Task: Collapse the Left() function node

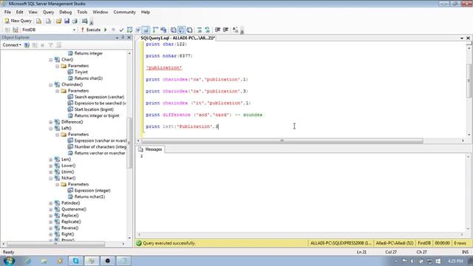Action: pos(51,128)
